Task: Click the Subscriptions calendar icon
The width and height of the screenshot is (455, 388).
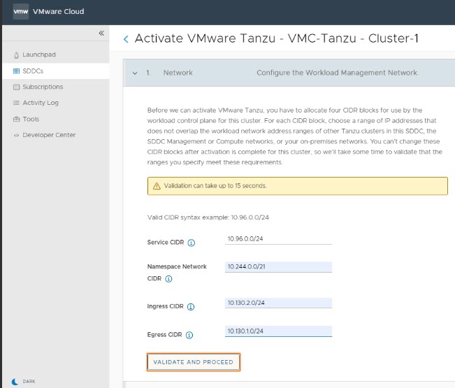Action: [x=16, y=87]
